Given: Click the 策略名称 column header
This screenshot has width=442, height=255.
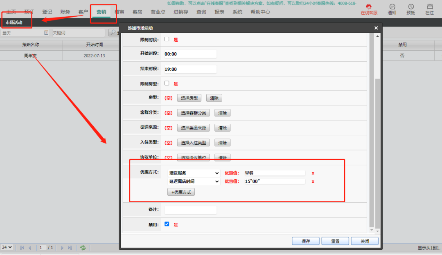Looking at the screenshot, I should click(31, 45).
